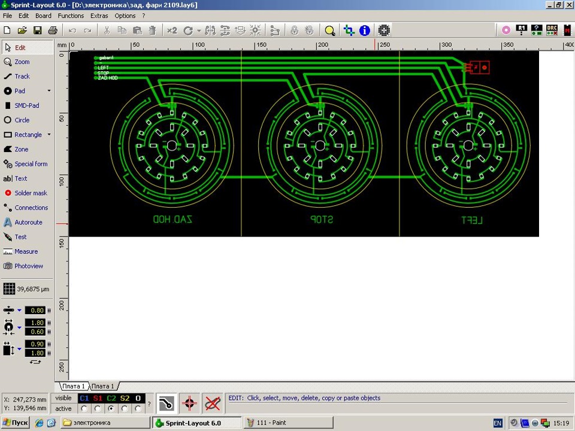Click the track width 0.80 field
Viewport: 575px width, 431px height.
pyautogui.click(x=35, y=311)
